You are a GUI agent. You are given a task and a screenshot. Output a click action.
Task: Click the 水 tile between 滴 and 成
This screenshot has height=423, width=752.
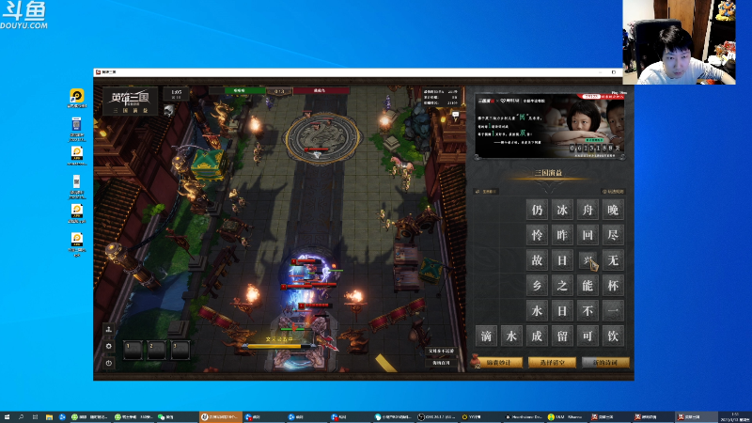point(511,336)
